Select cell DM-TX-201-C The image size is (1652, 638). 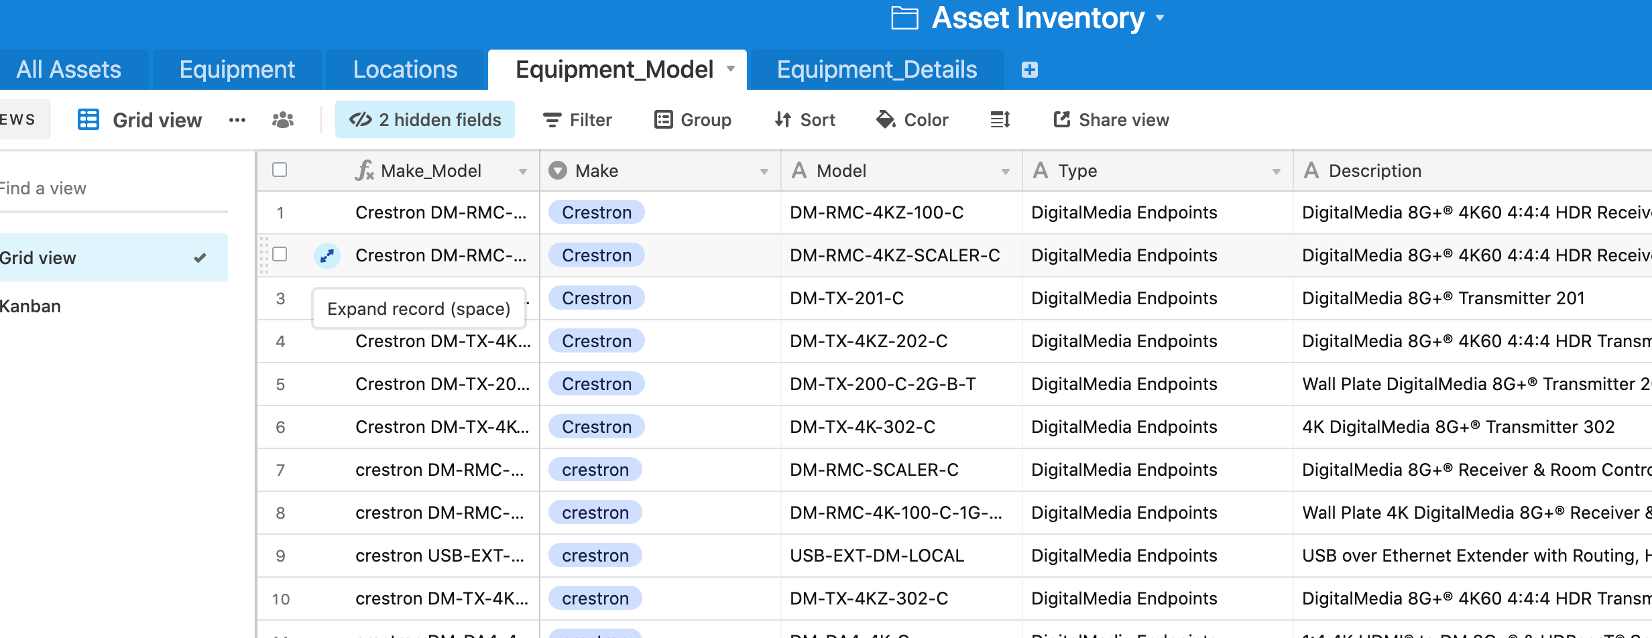coord(902,298)
